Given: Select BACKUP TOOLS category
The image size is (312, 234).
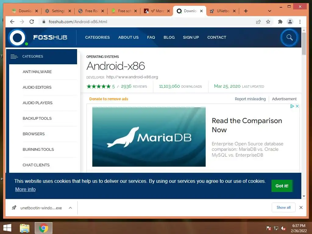Looking at the screenshot, I should point(37,119).
